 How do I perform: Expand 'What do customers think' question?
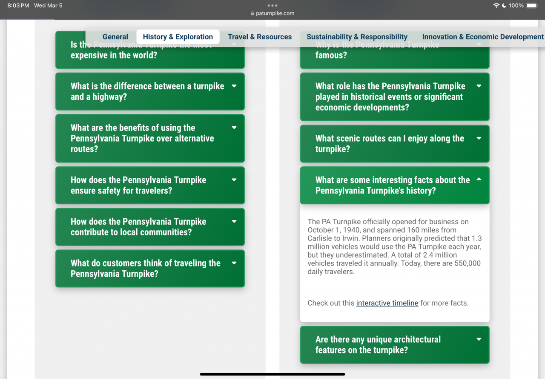point(150,268)
